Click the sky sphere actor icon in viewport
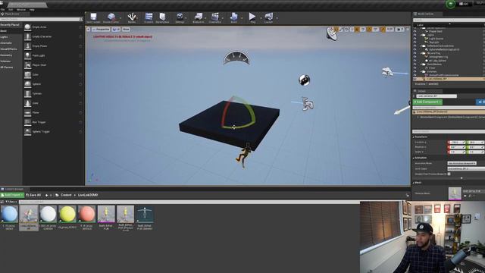Screen dimensions: 485x273 [x=305, y=80]
